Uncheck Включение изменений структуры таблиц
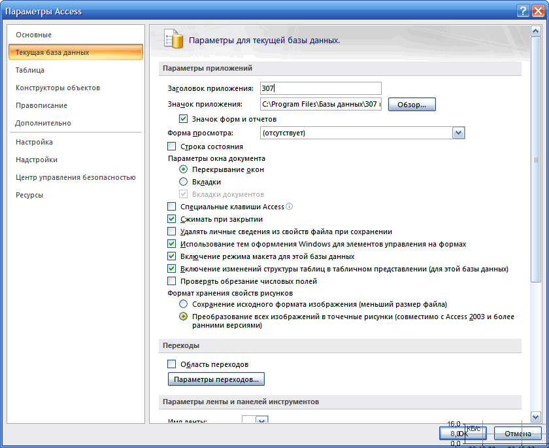This screenshot has height=448, width=549. click(171, 269)
